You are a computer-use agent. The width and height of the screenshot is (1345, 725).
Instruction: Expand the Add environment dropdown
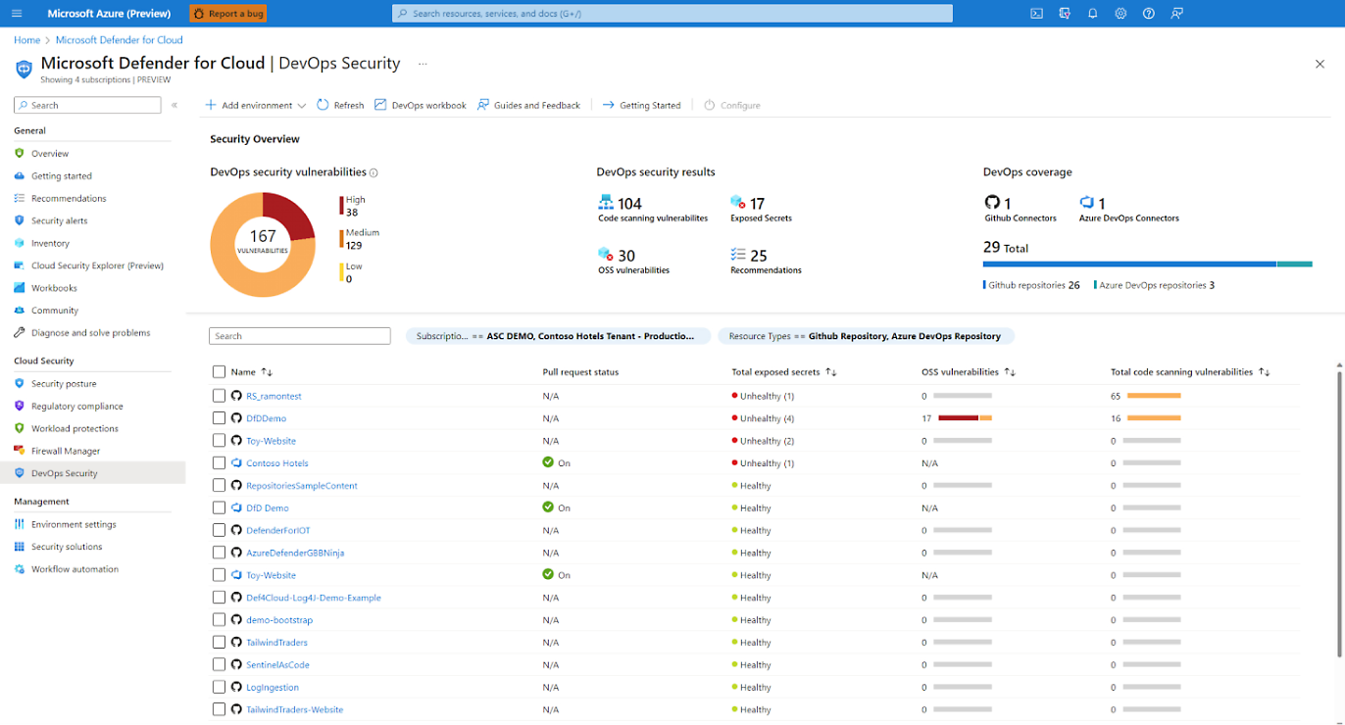(x=302, y=106)
